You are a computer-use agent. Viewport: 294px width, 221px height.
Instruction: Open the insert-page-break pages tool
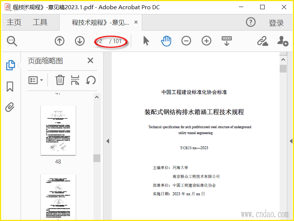75,80
